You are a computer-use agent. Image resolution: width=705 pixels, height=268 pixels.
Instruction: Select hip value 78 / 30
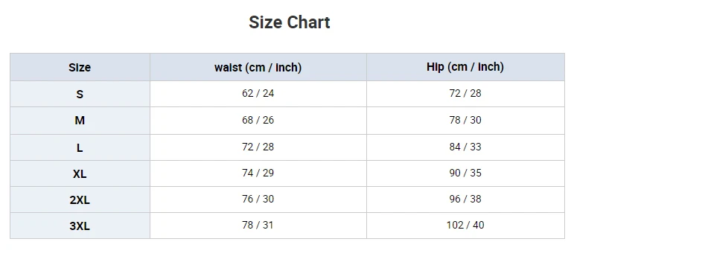pos(465,120)
